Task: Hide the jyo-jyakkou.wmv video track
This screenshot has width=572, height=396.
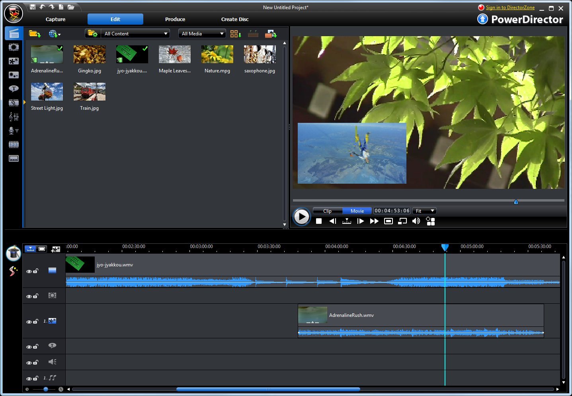Action: [x=29, y=271]
